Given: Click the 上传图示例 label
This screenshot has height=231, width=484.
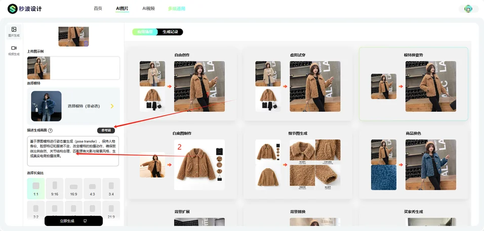Looking at the screenshot, I should [35, 52].
